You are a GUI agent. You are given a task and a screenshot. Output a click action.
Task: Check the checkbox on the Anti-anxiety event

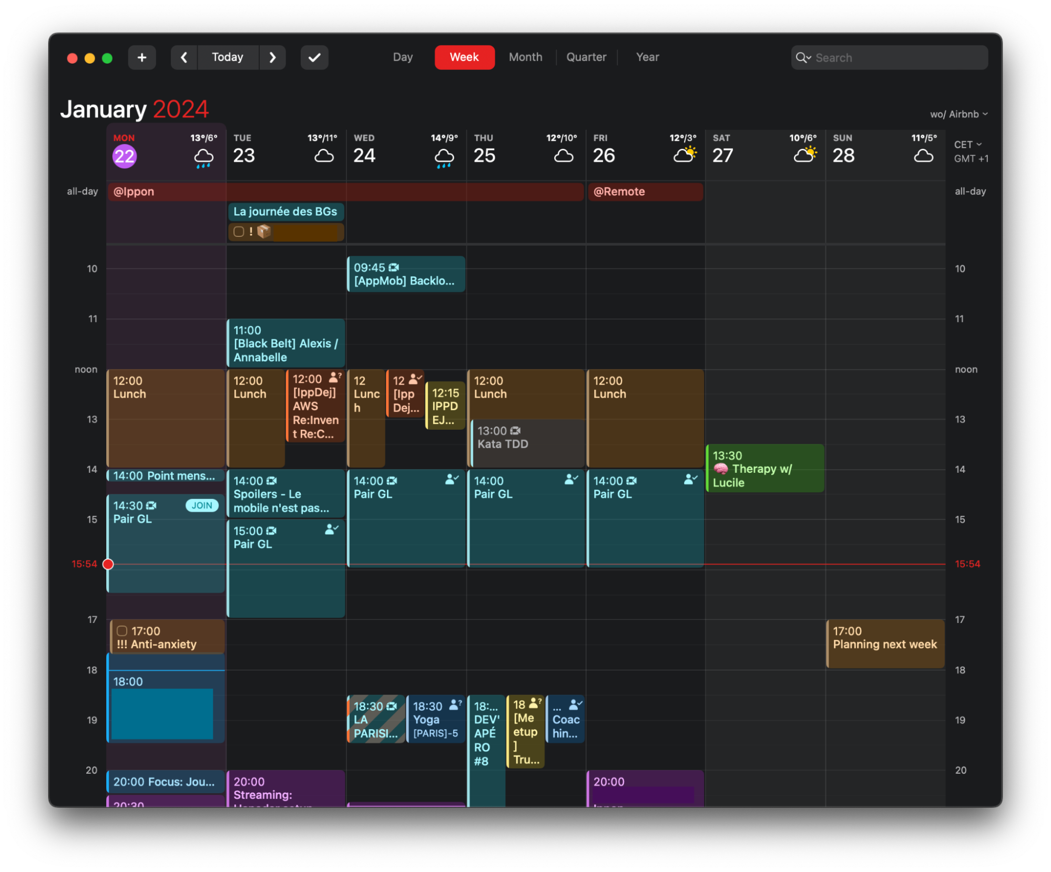[122, 630]
